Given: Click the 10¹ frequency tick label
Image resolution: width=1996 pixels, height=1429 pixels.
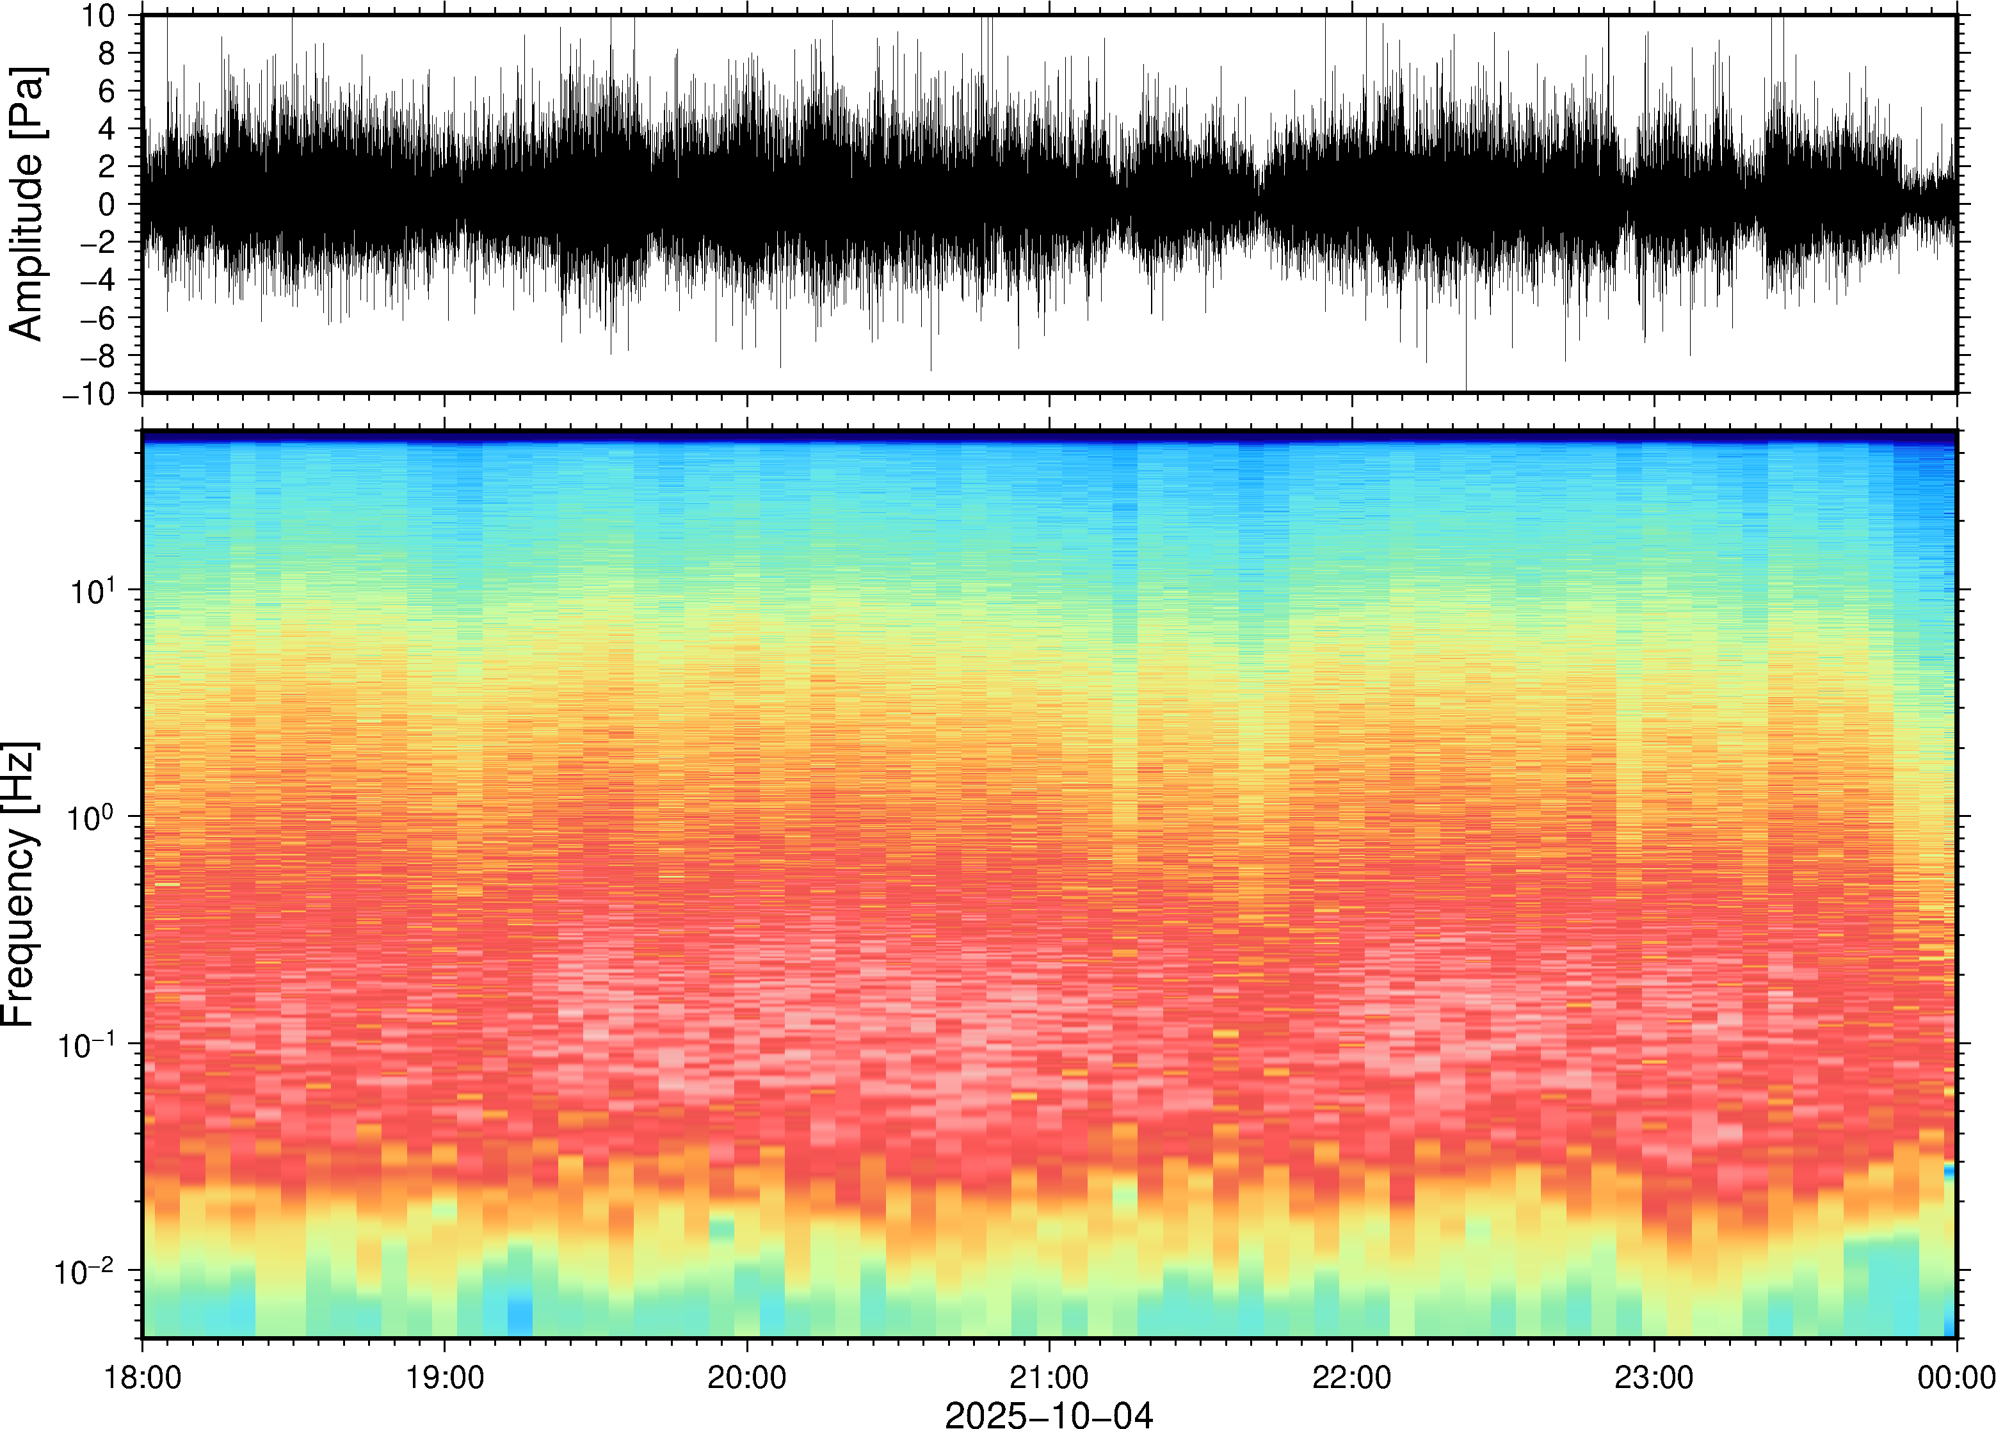Looking at the screenshot, I should coord(92,590).
